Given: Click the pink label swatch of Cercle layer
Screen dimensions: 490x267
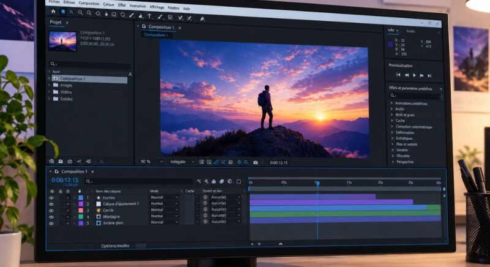Looking at the screenshot, I should tap(81, 211).
